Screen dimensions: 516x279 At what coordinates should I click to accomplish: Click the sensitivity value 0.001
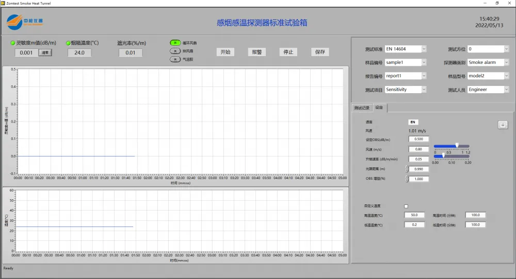tap(26, 53)
